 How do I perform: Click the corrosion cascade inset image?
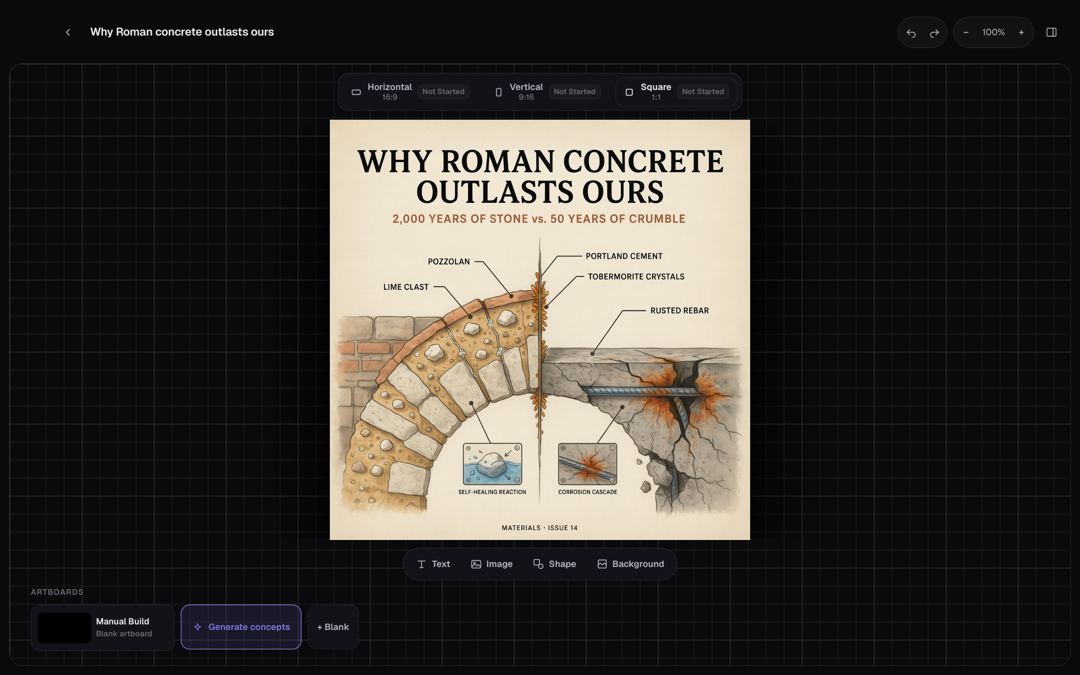(588, 464)
